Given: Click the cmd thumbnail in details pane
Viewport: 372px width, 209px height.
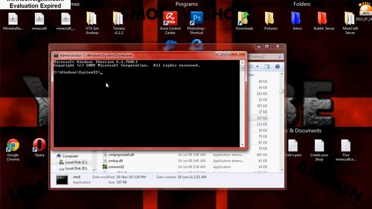Looking at the screenshot, I should (62, 179).
